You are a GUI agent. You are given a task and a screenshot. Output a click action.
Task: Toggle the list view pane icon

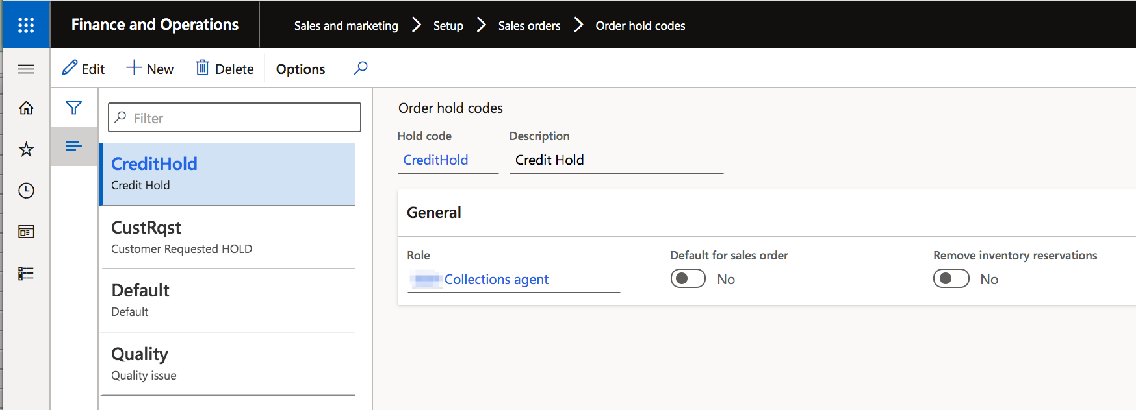[74, 146]
